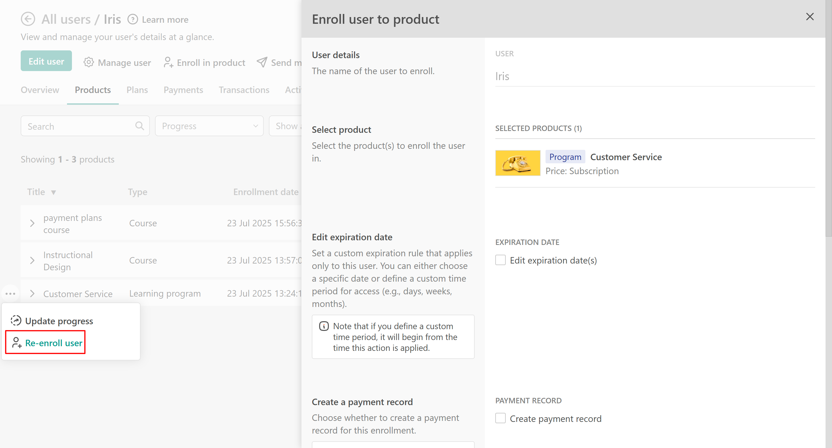Viewport: 832px width, 448px height.
Task: Click the Learn more question mark icon
Action: click(132, 19)
